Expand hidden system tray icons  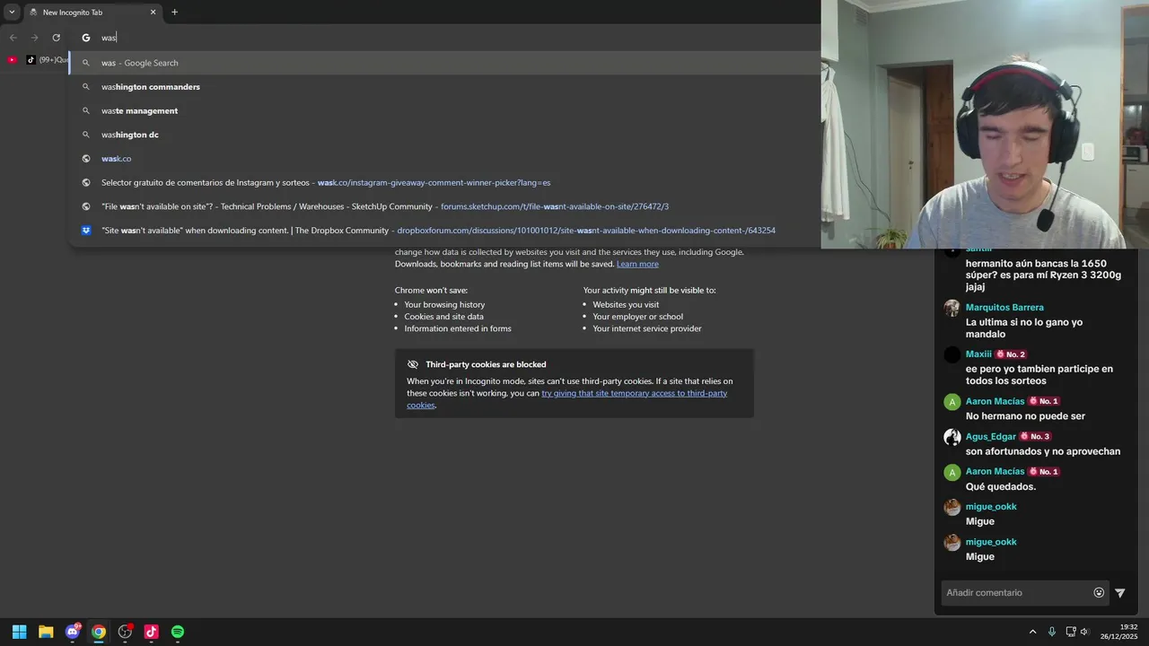(x=1032, y=632)
